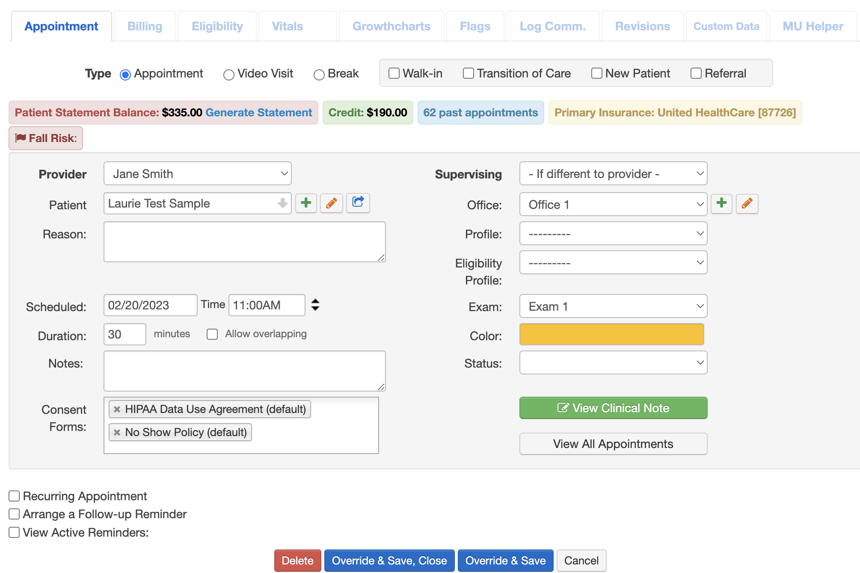Switch to the Eligibility tab

(217, 26)
